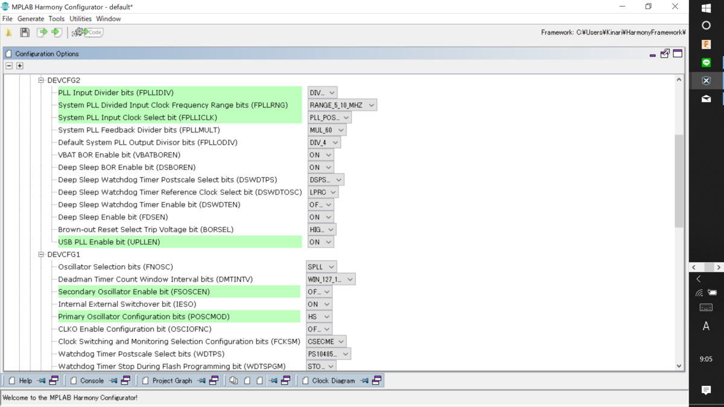Select 'Secondary Oscillator Enable bit (FSOSCEN)' row

click(179, 292)
